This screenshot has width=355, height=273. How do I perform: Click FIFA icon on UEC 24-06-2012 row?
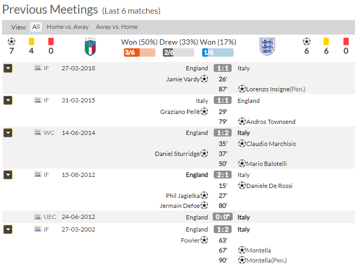pos(38,216)
